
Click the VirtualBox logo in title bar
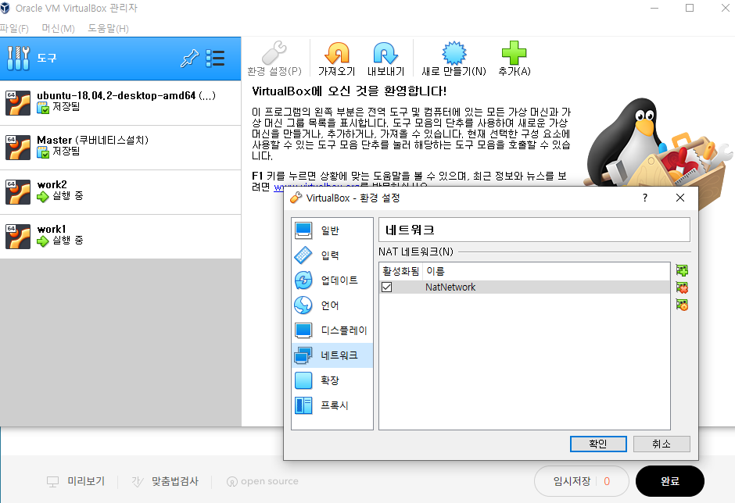click(x=5, y=8)
